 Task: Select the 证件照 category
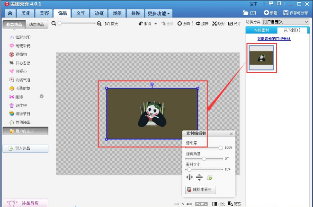click(18, 105)
